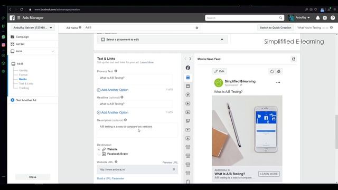Click Switch to Quick Creation
The height and width of the screenshot is (190, 338).
[x=275, y=27]
